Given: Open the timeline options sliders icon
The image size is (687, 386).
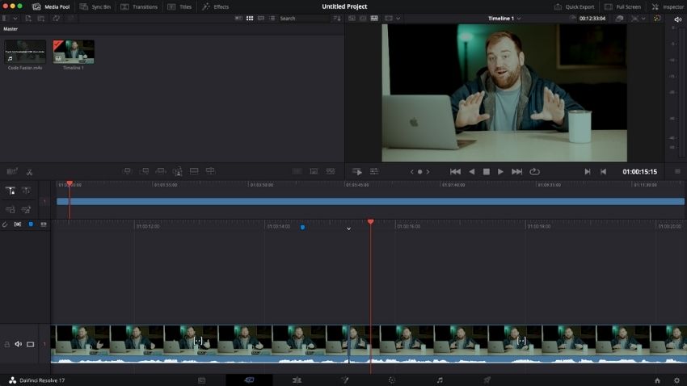Looking at the screenshot, I should 374,171.
